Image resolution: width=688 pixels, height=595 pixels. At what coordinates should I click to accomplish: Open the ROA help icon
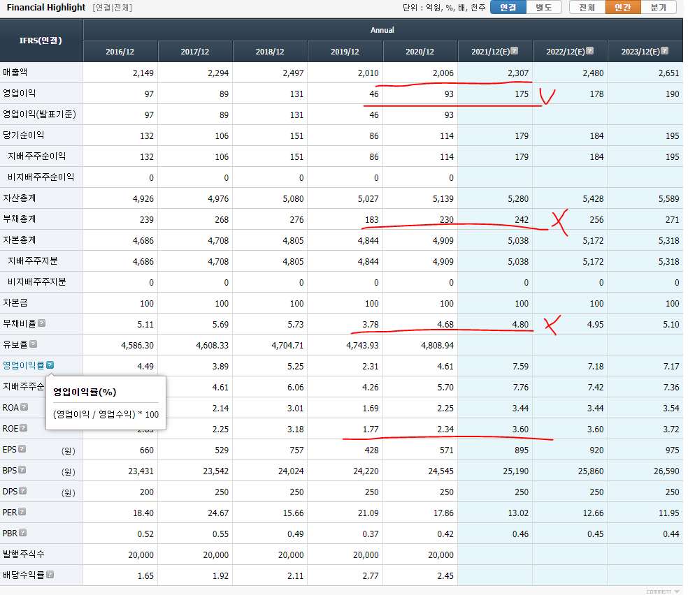pos(24,407)
